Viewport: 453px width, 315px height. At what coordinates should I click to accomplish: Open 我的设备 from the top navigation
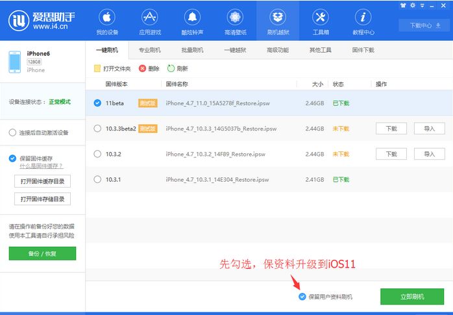pyautogui.click(x=107, y=22)
